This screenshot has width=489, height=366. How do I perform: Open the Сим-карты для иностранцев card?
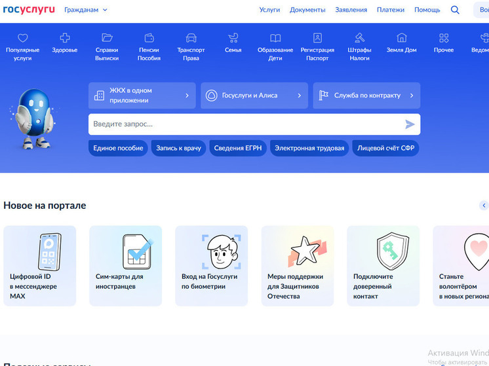pyautogui.click(x=125, y=265)
